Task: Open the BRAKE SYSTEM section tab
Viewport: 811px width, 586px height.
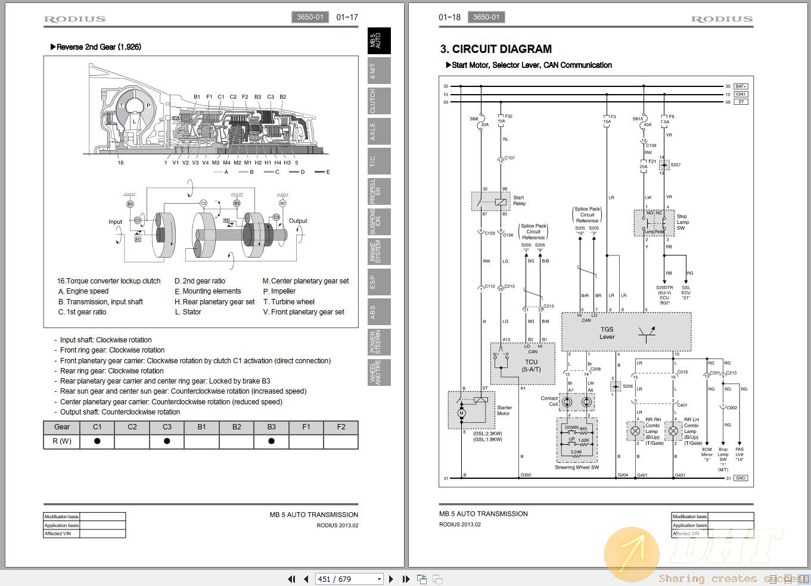Action: tap(379, 251)
